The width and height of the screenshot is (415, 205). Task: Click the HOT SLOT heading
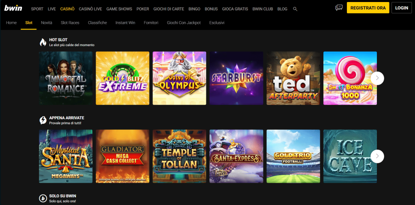click(x=58, y=40)
